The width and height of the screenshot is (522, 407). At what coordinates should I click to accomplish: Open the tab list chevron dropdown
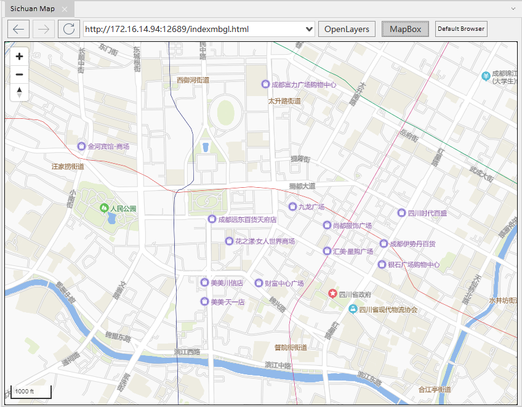[x=513, y=9]
